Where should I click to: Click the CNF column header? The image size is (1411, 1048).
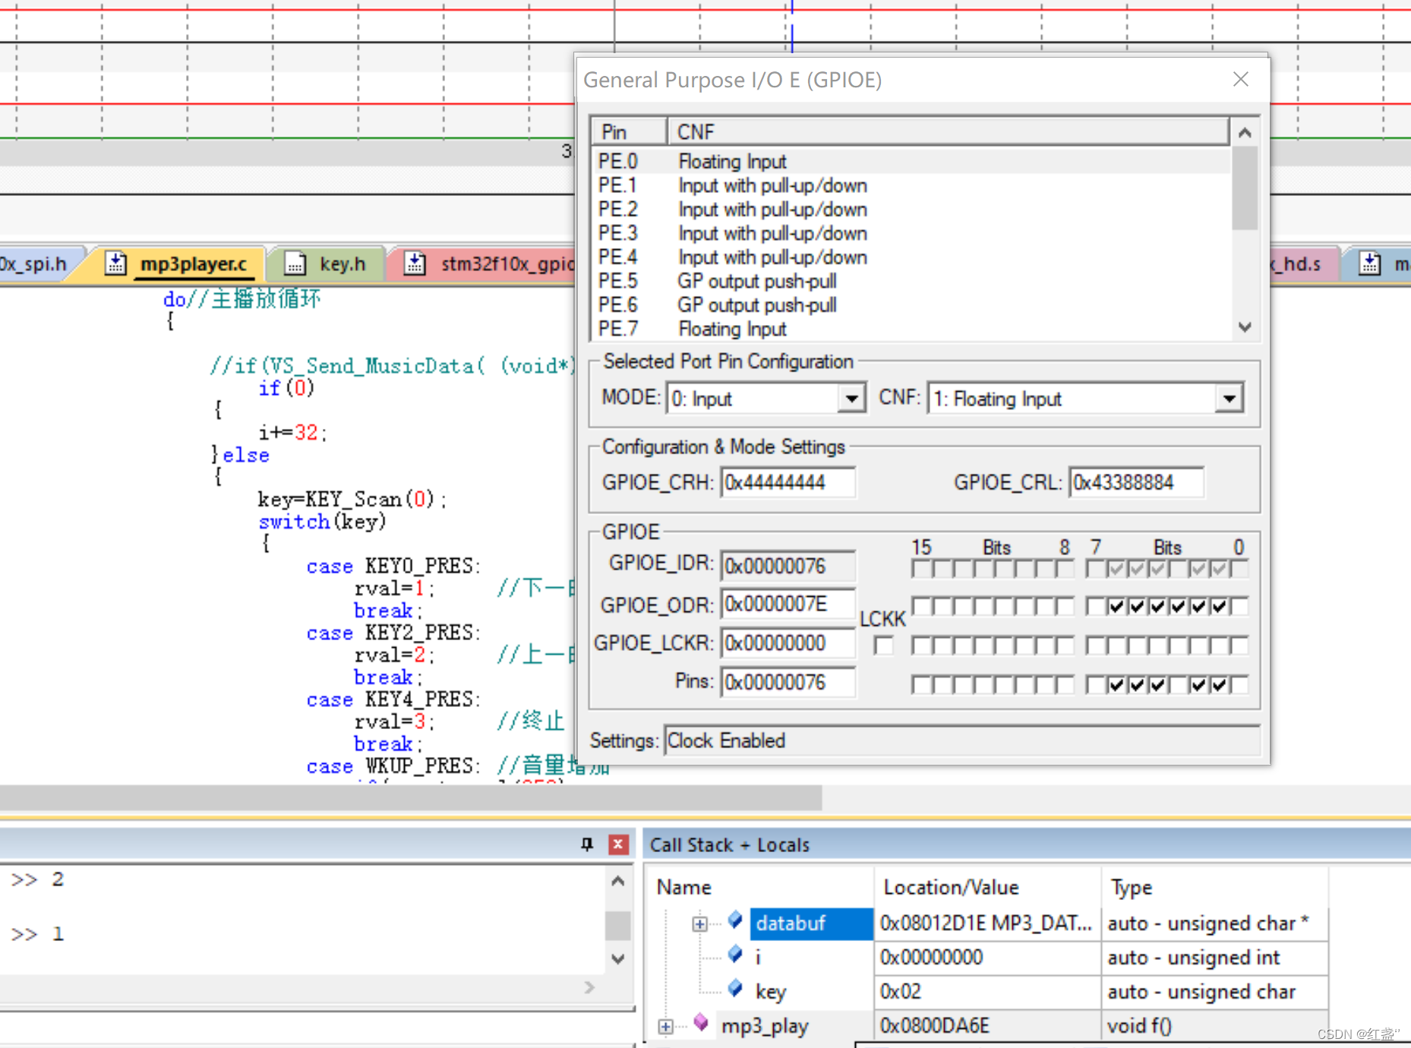(948, 132)
